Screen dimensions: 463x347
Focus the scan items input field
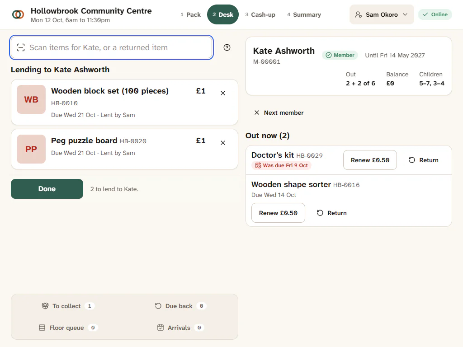[x=112, y=47]
